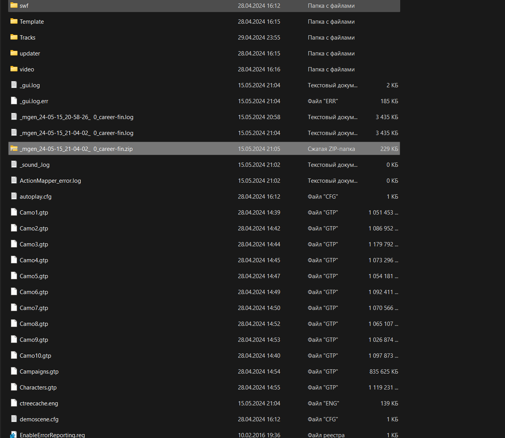Click the Camo5.gtp file icon
The image size is (505, 438).
coord(14,276)
